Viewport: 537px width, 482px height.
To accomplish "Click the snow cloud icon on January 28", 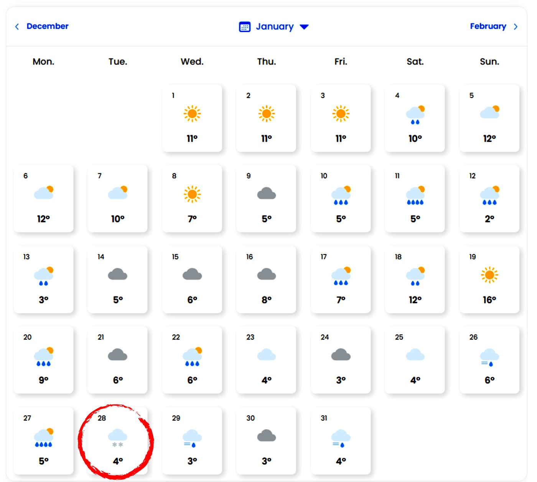I will click(x=117, y=438).
